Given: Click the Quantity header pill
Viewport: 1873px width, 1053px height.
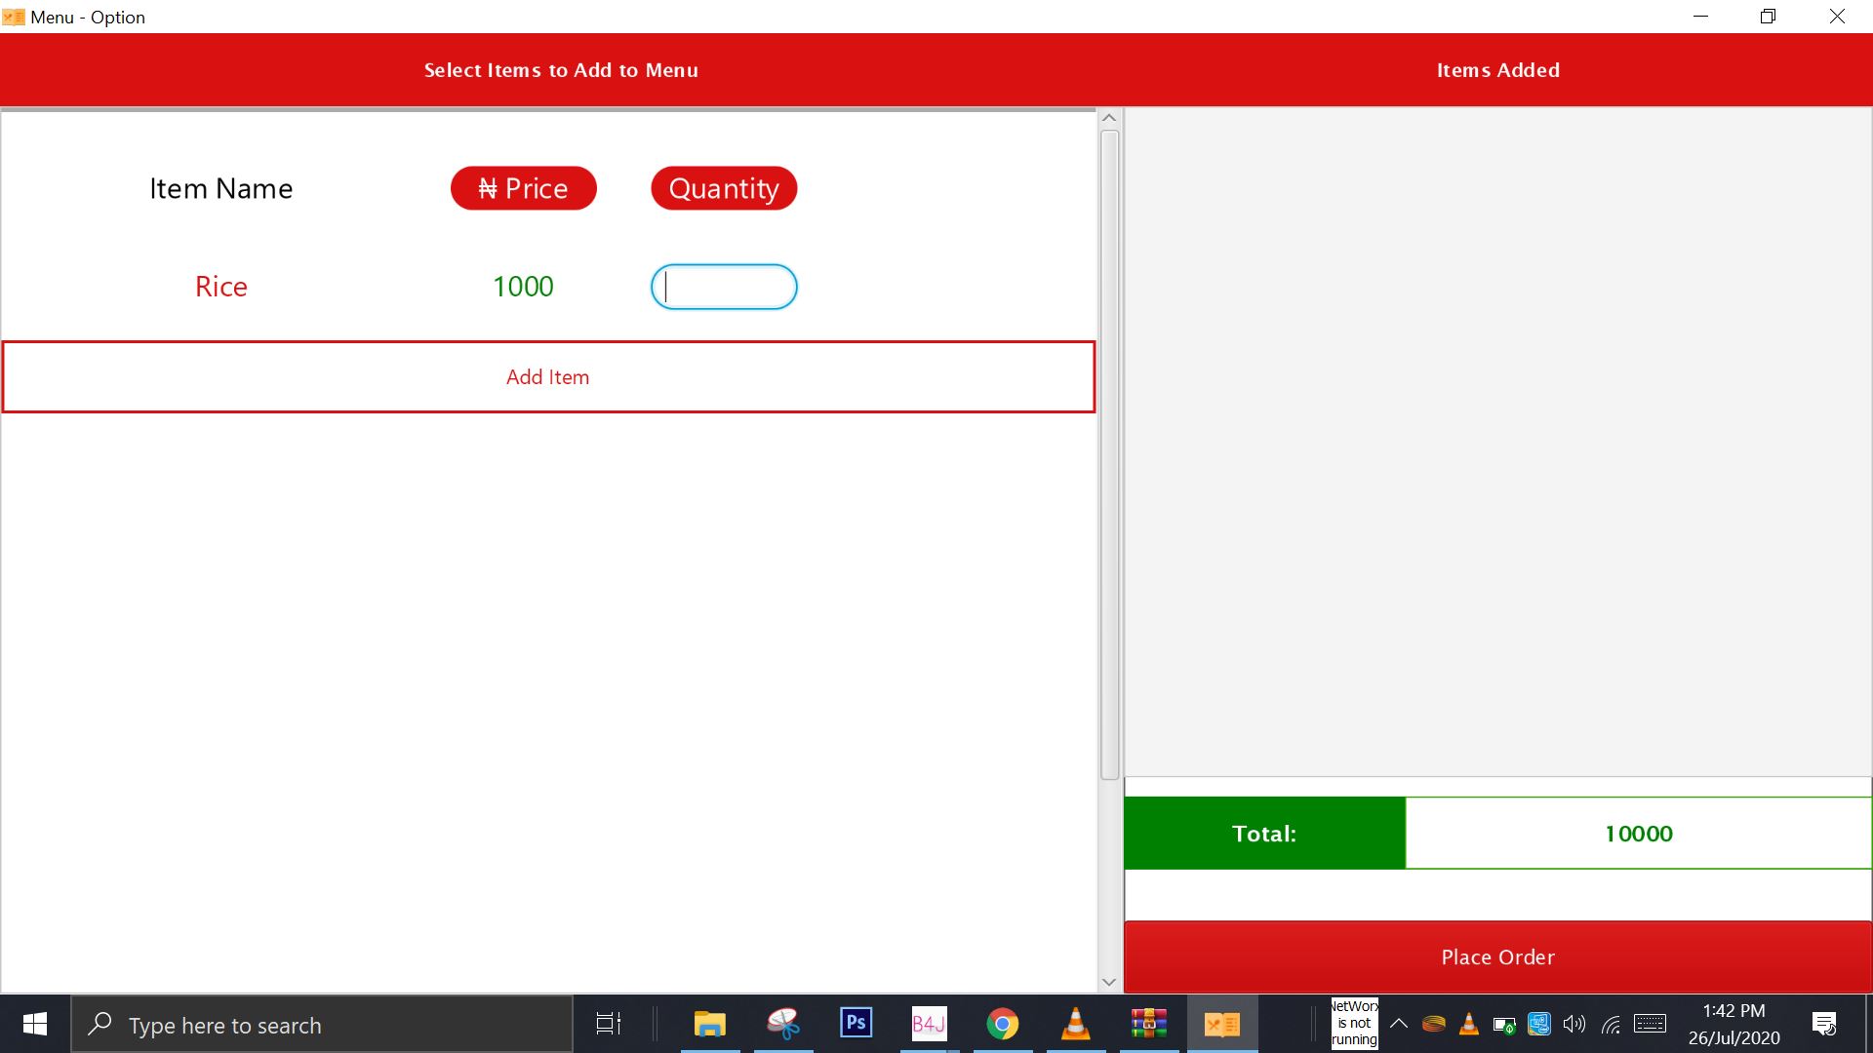Looking at the screenshot, I should click(x=724, y=188).
